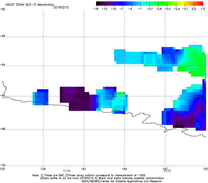Click the colorbar label -0.5
Viewport: 208px width, 183px height.
pos(168,9)
